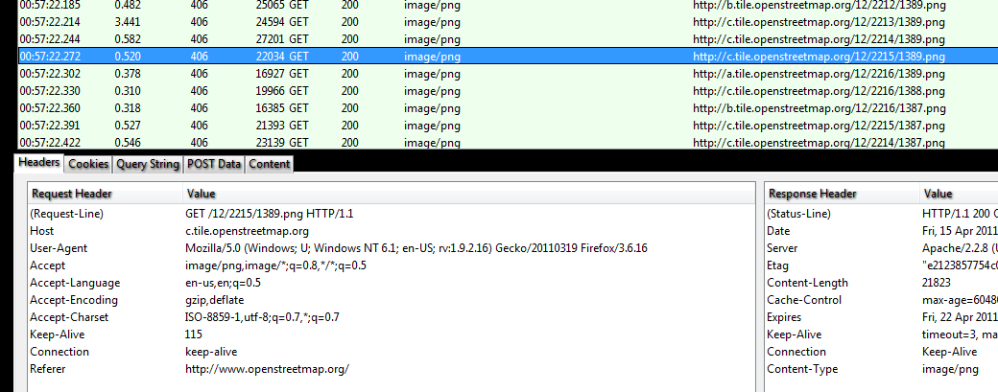The image size is (998, 392).
Task: Click the Value column heading in request pane
Action: [202, 194]
